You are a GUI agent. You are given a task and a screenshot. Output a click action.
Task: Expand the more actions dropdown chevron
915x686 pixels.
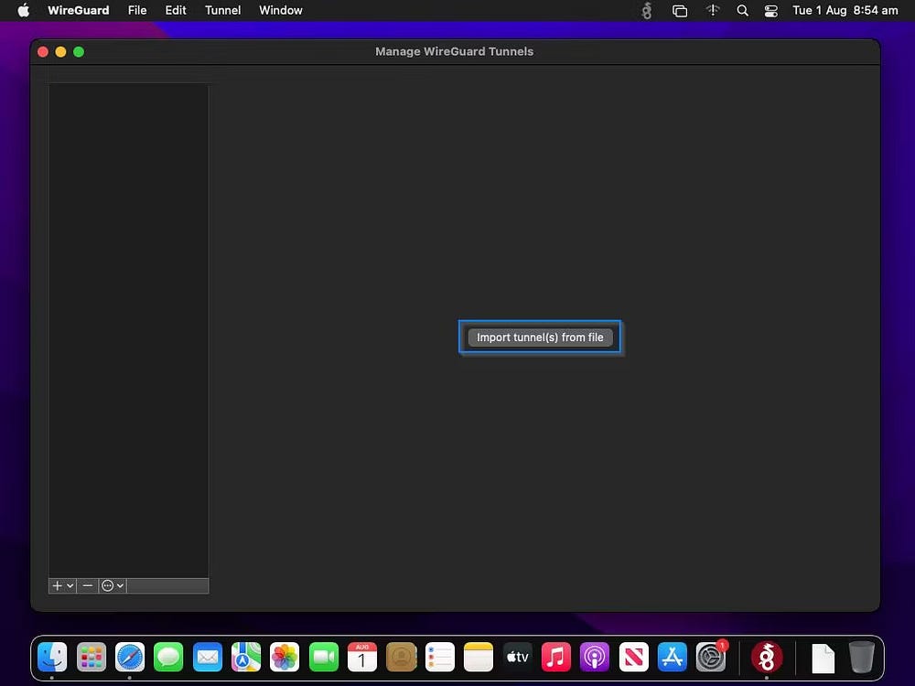coord(120,585)
